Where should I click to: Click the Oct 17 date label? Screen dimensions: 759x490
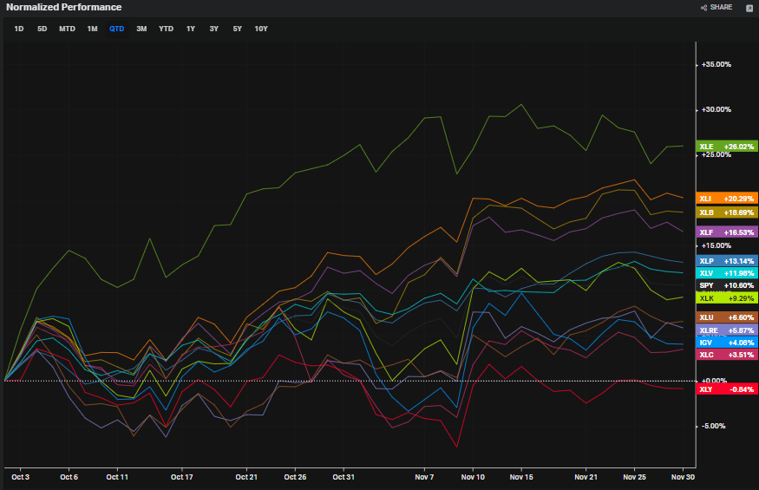tap(182, 477)
